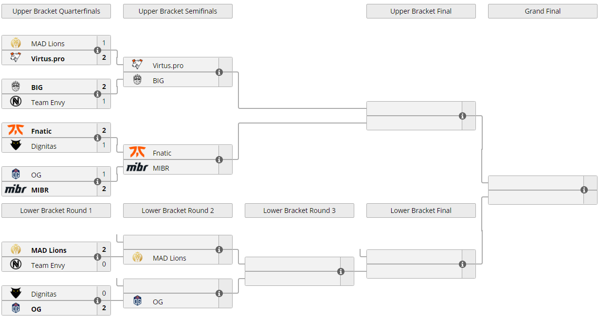Click the Upper Bracket Quarterfinals header
599x317 pixels.
click(56, 11)
